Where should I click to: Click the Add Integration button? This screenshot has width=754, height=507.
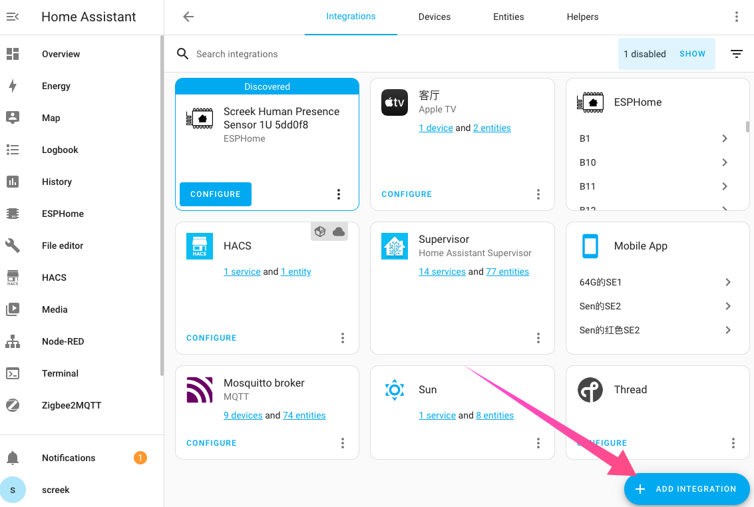click(687, 489)
